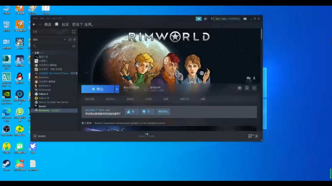Open RimWorld info icon
Image resolution: width=332 pixels, height=186 pixels.
[247, 88]
